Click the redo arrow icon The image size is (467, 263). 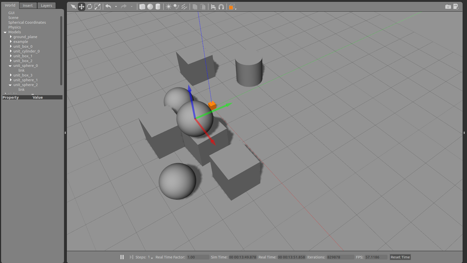pos(124,7)
